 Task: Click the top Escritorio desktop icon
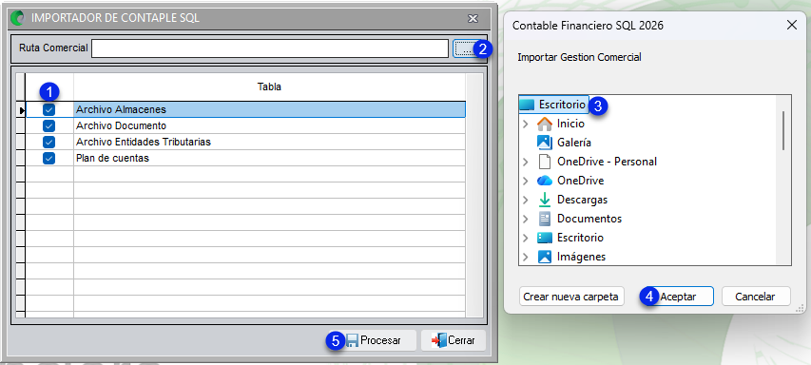[527, 105]
